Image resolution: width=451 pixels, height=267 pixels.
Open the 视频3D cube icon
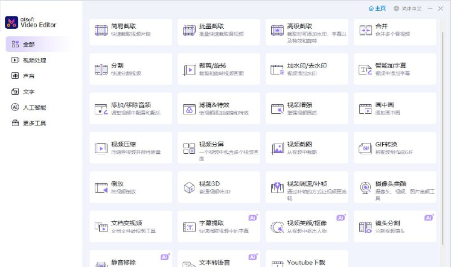point(189,188)
